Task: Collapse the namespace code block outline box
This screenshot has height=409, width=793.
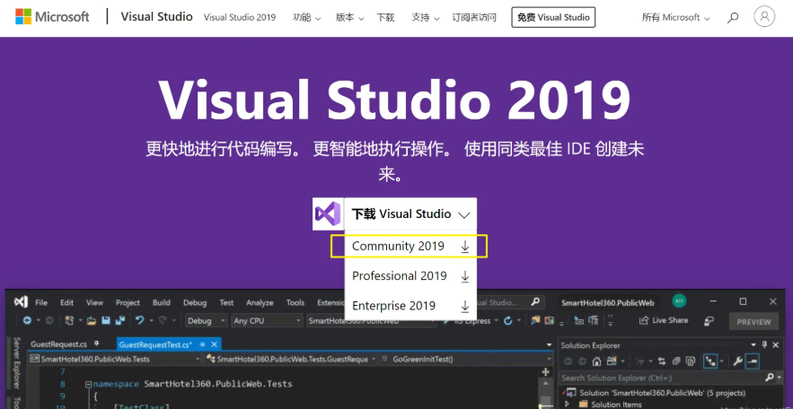Action: click(x=89, y=384)
